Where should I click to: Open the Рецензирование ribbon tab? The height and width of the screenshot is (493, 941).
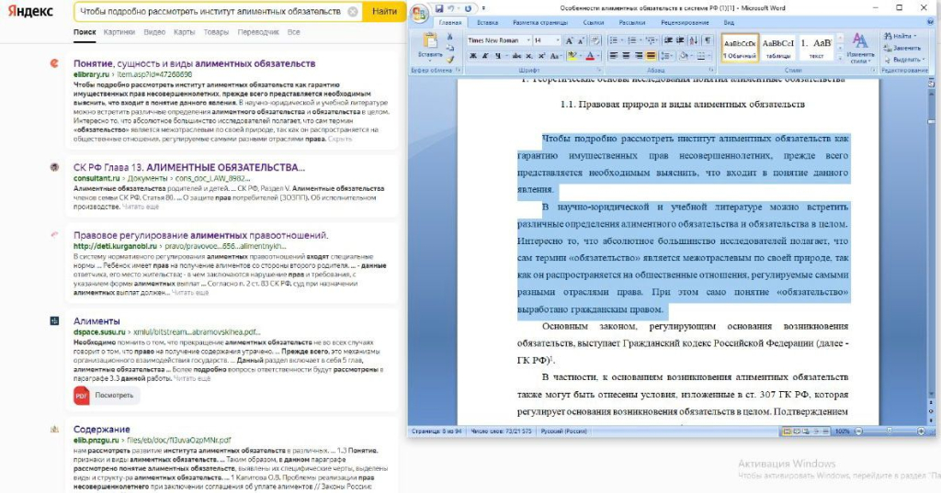point(685,23)
